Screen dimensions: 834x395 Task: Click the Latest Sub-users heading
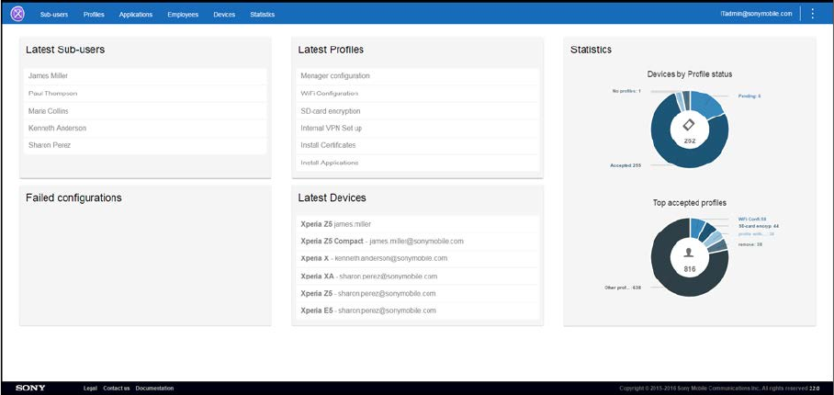coord(65,50)
